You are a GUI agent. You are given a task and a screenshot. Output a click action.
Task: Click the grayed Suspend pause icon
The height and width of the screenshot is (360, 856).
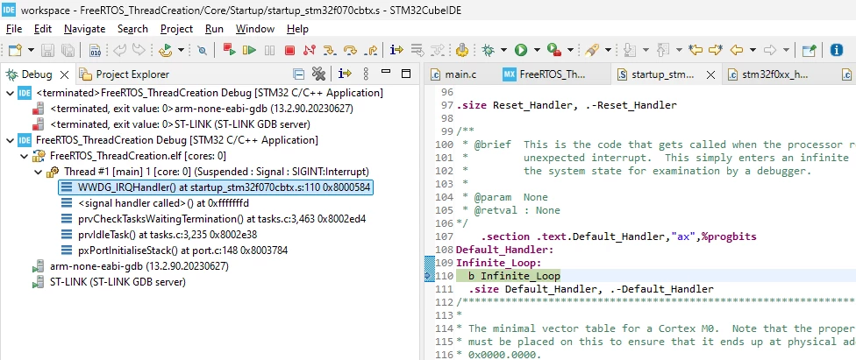(269, 50)
